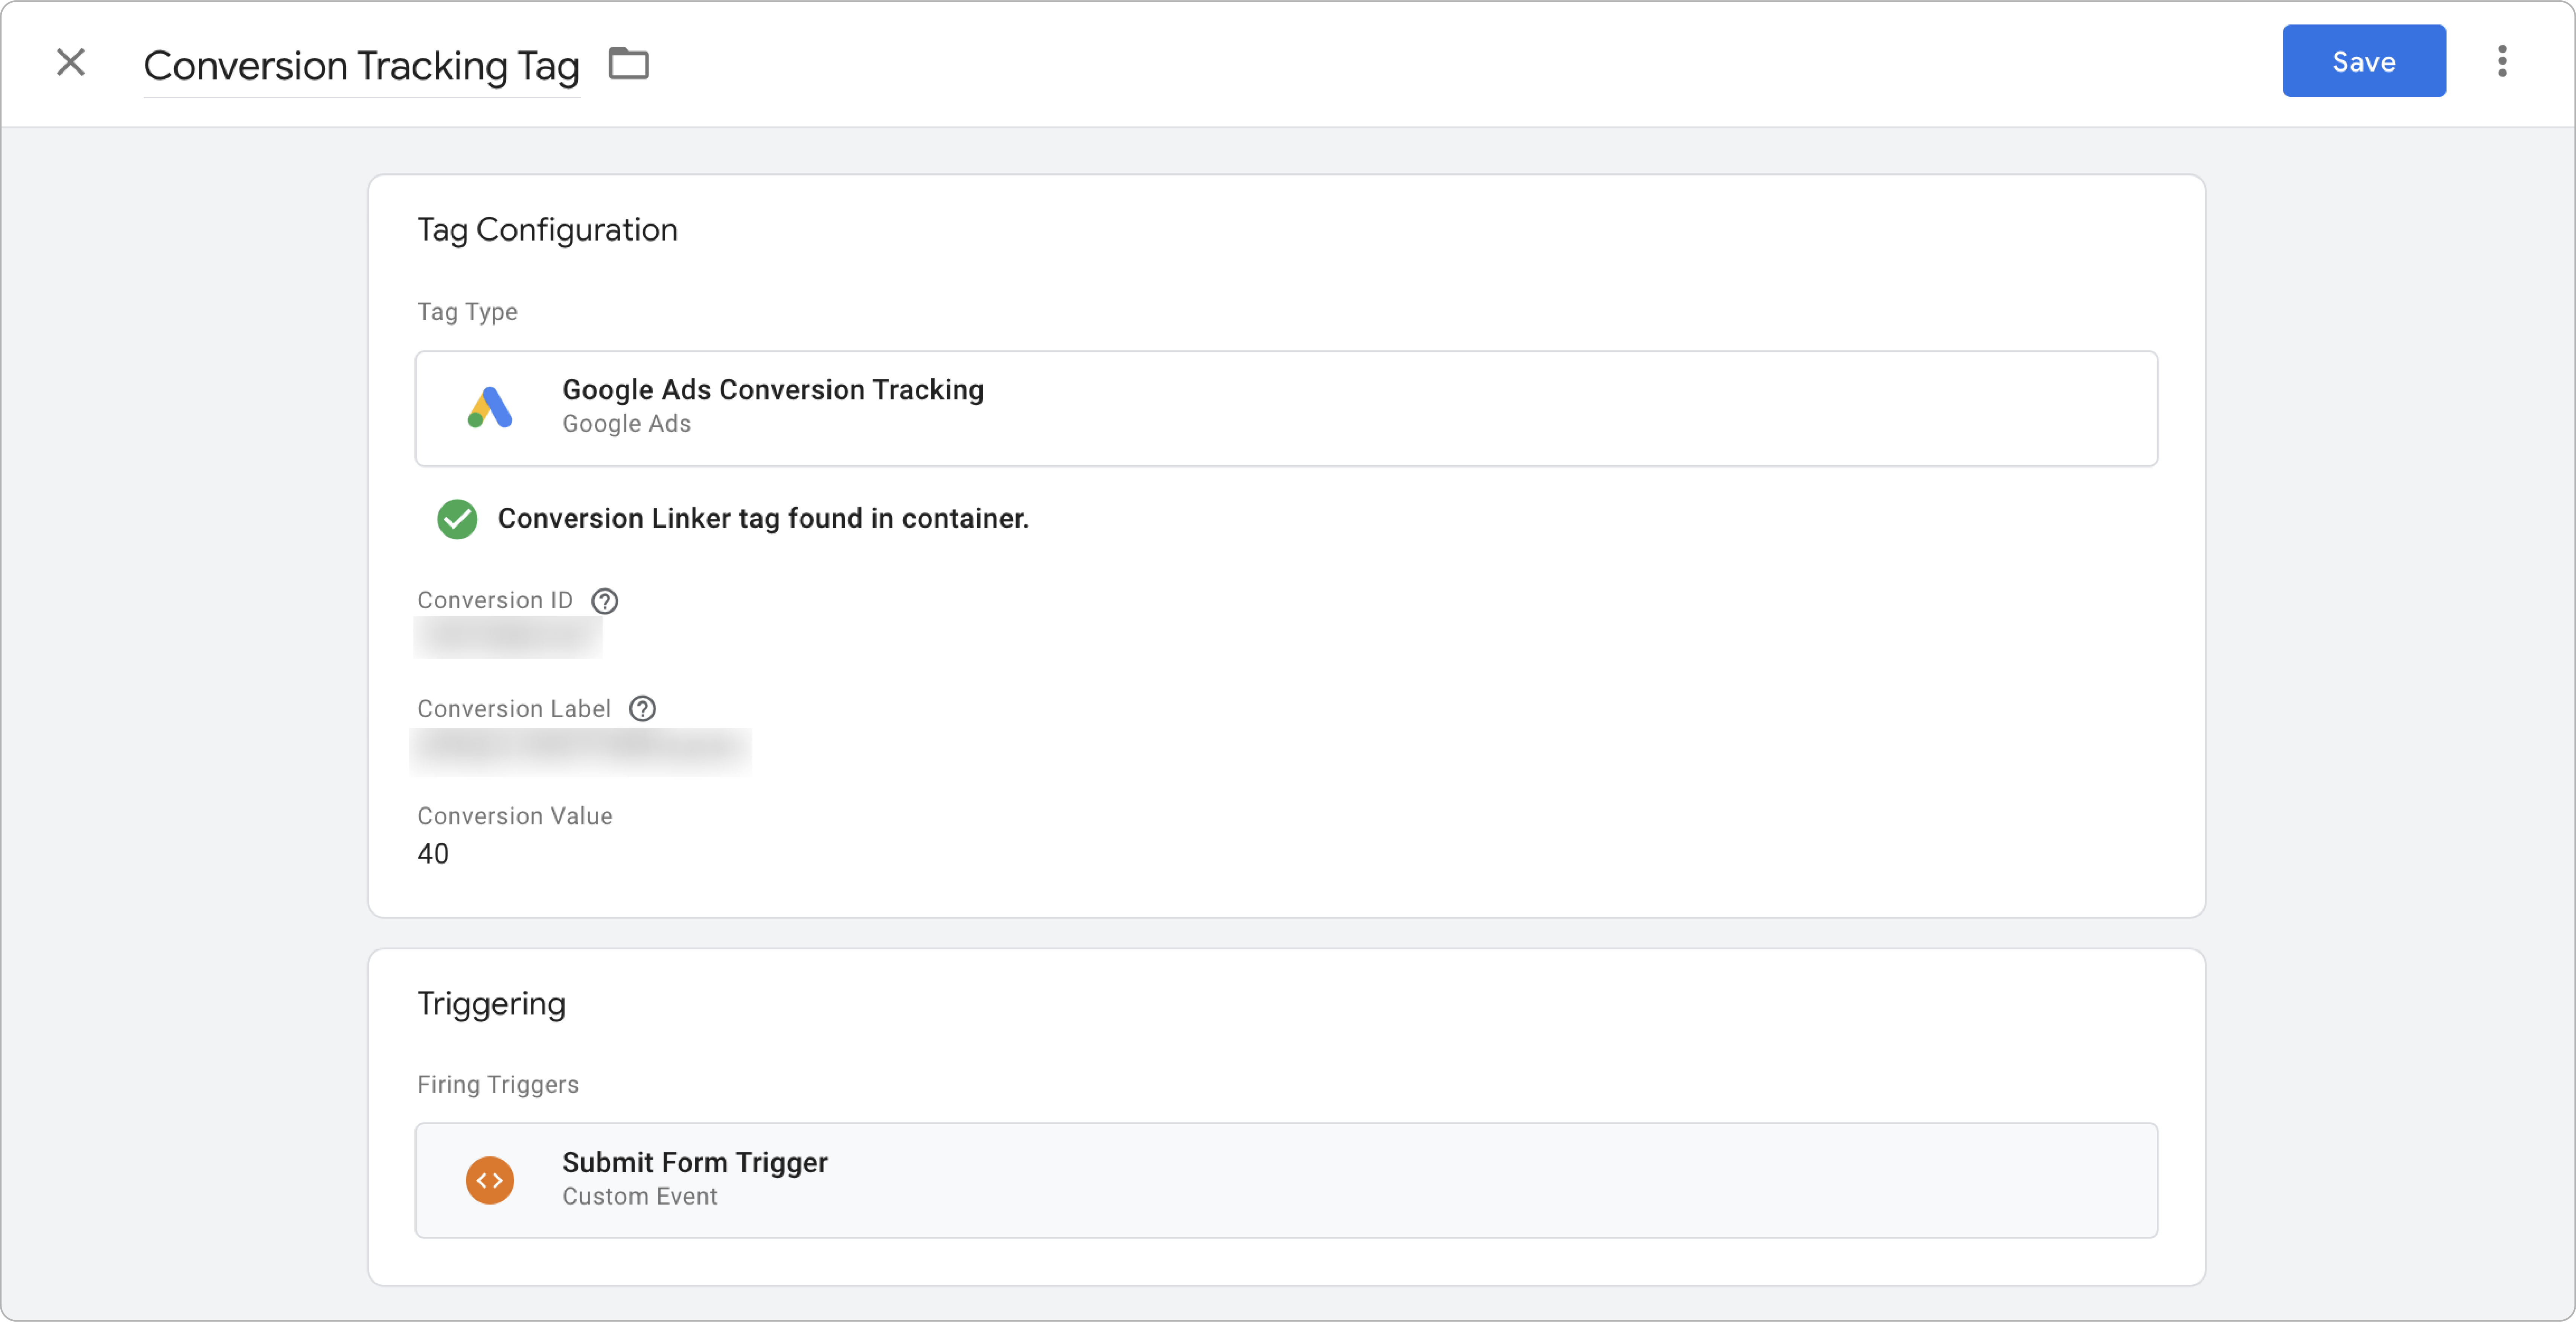Click the folder icon beside tag name

(629, 64)
